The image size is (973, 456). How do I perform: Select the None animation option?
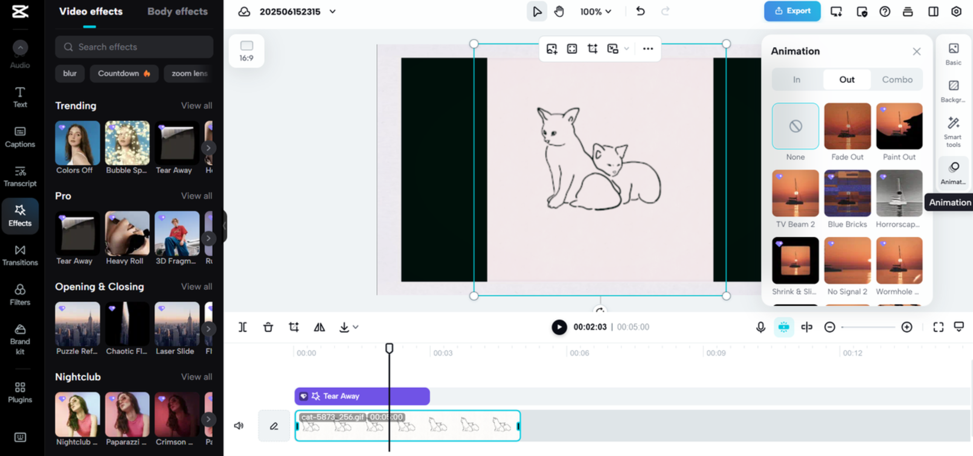(x=795, y=126)
